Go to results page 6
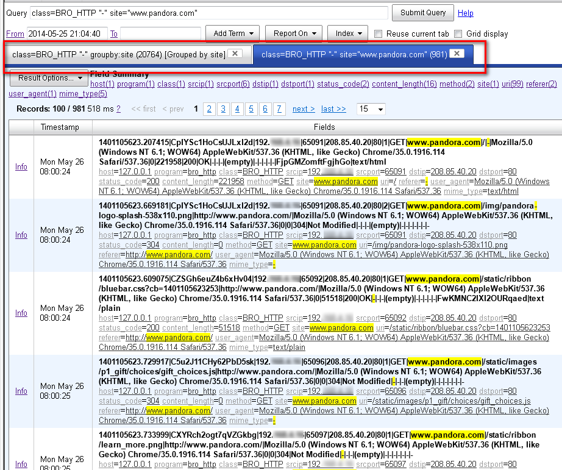This screenshot has height=470, width=562. click(265, 109)
